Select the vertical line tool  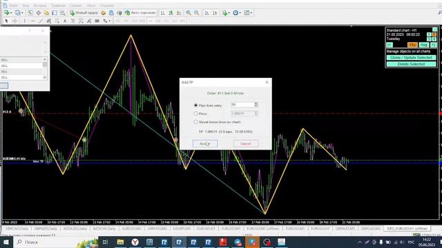(x=25, y=21)
